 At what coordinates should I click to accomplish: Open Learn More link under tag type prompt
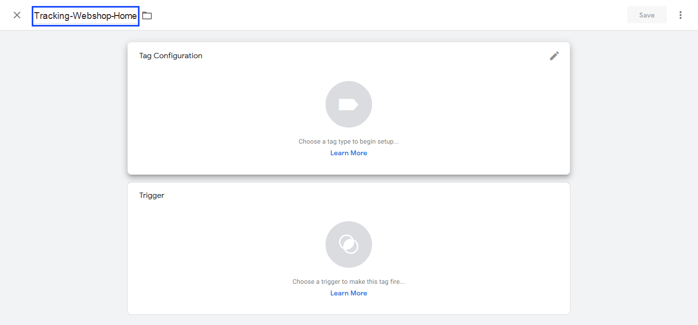point(348,153)
